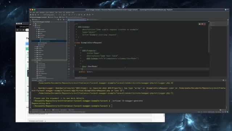Click the wrench Settings toolbar icon
The image size is (232, 131).
(x=84, y=15)
